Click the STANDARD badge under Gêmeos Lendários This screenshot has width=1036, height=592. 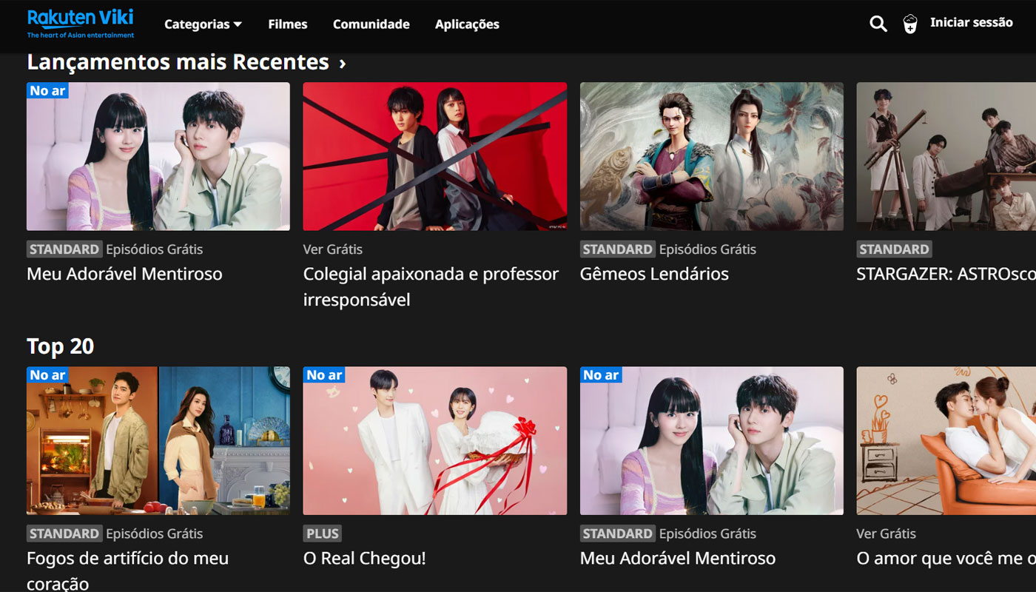(617, 249)
